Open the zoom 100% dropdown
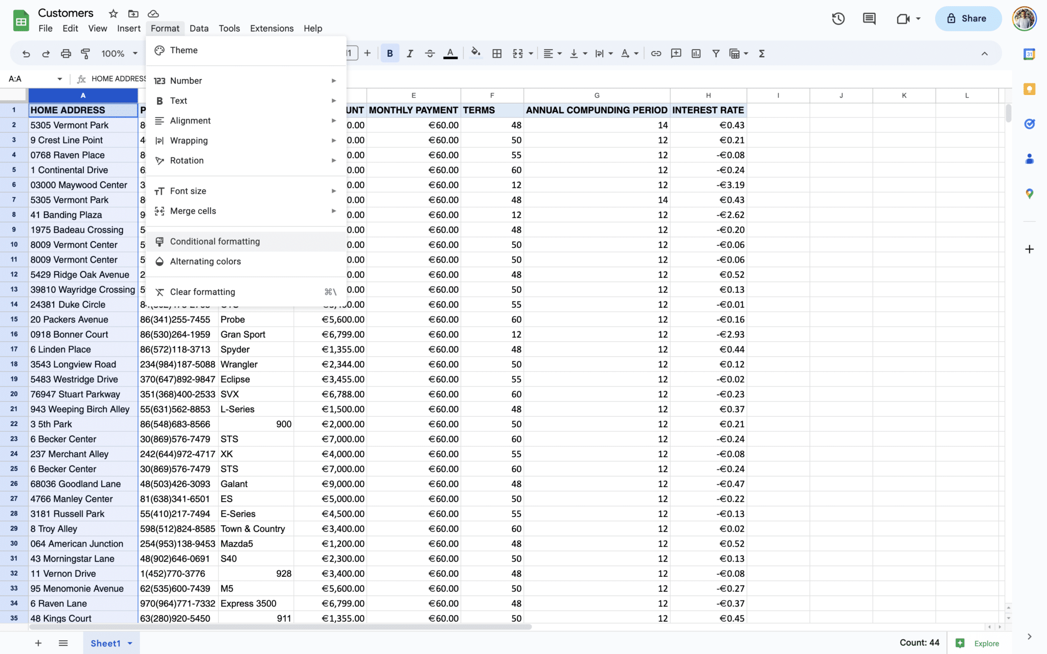The width and height of the screenshot is (1047, 654). coord(119,54)
